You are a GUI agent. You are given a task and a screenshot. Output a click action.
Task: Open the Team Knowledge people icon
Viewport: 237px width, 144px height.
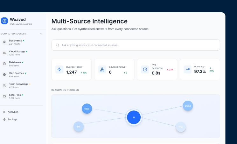coord(4,85)
